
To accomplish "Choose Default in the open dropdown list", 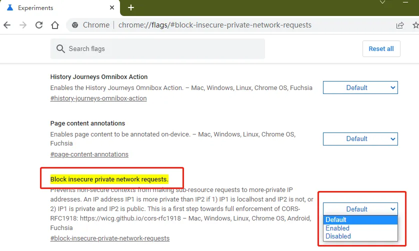I will click(336, 219).
